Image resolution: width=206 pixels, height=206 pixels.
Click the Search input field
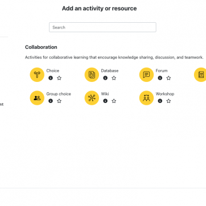pyautogui.click(x=102, y=27)
